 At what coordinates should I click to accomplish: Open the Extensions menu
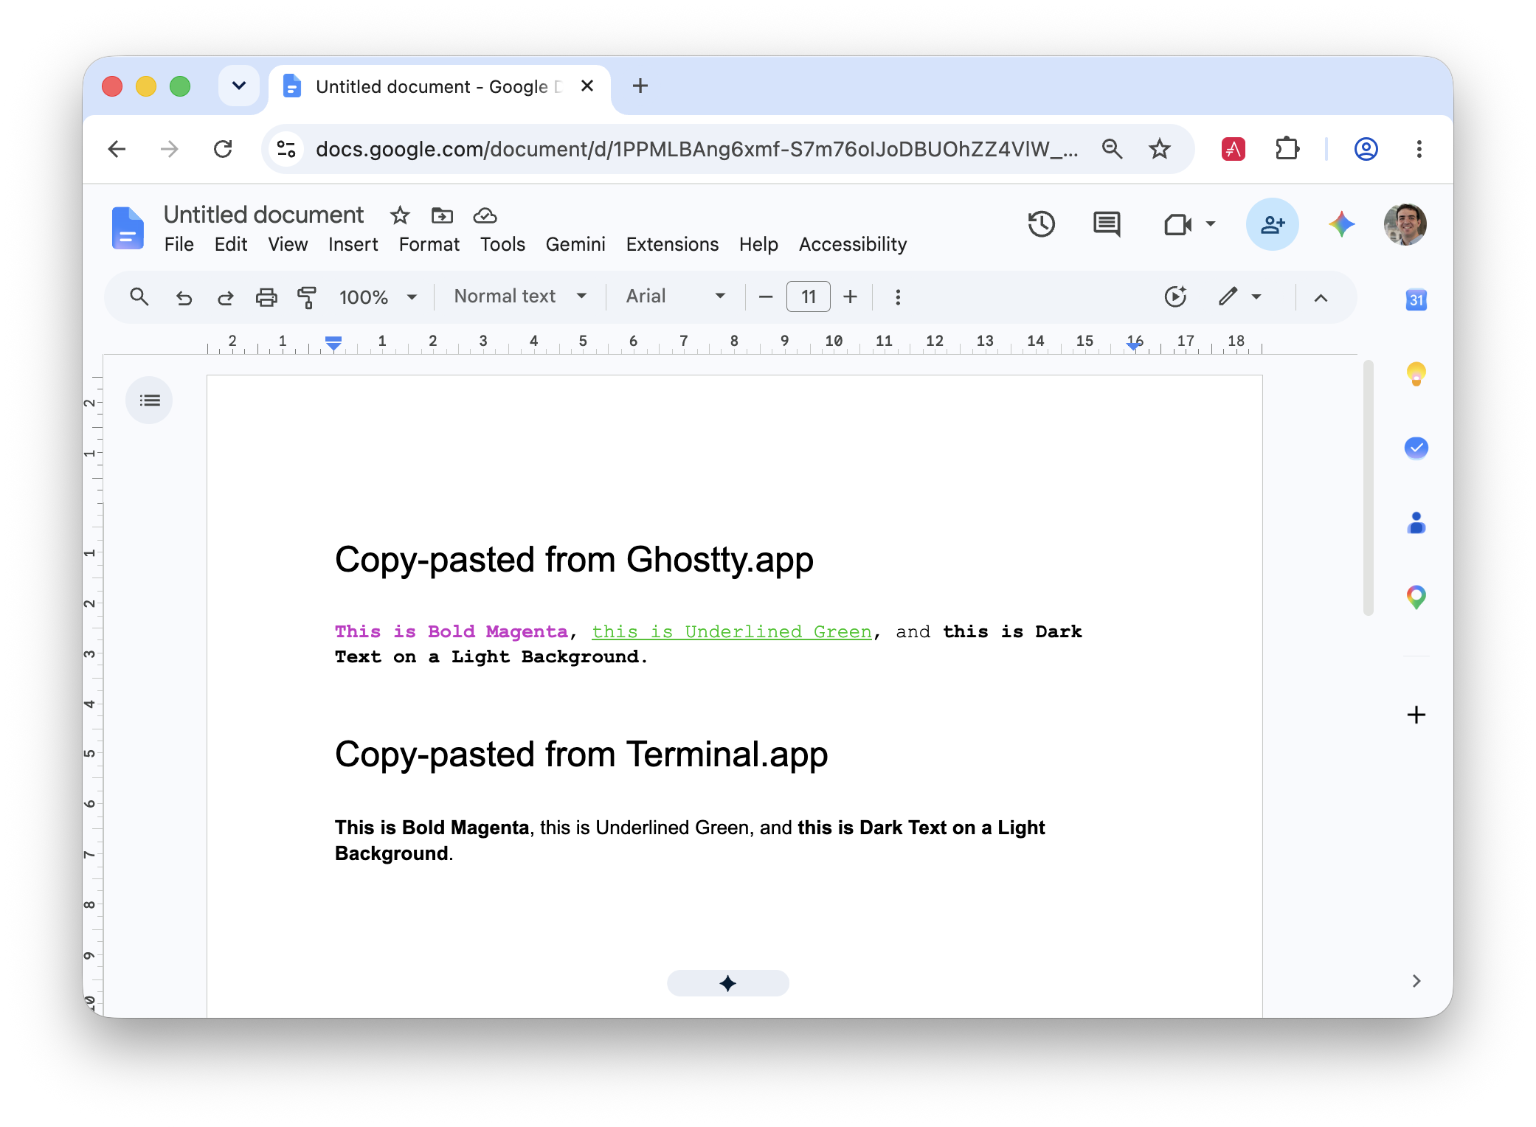click(x=672, y=244)
